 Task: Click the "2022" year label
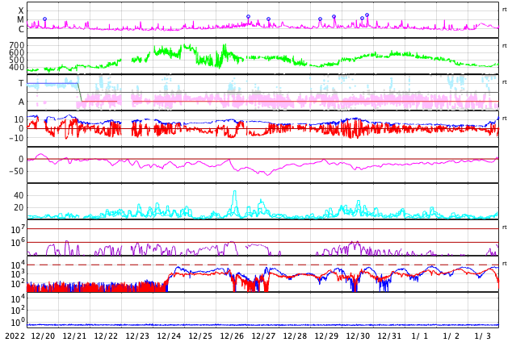pos(15,336)
